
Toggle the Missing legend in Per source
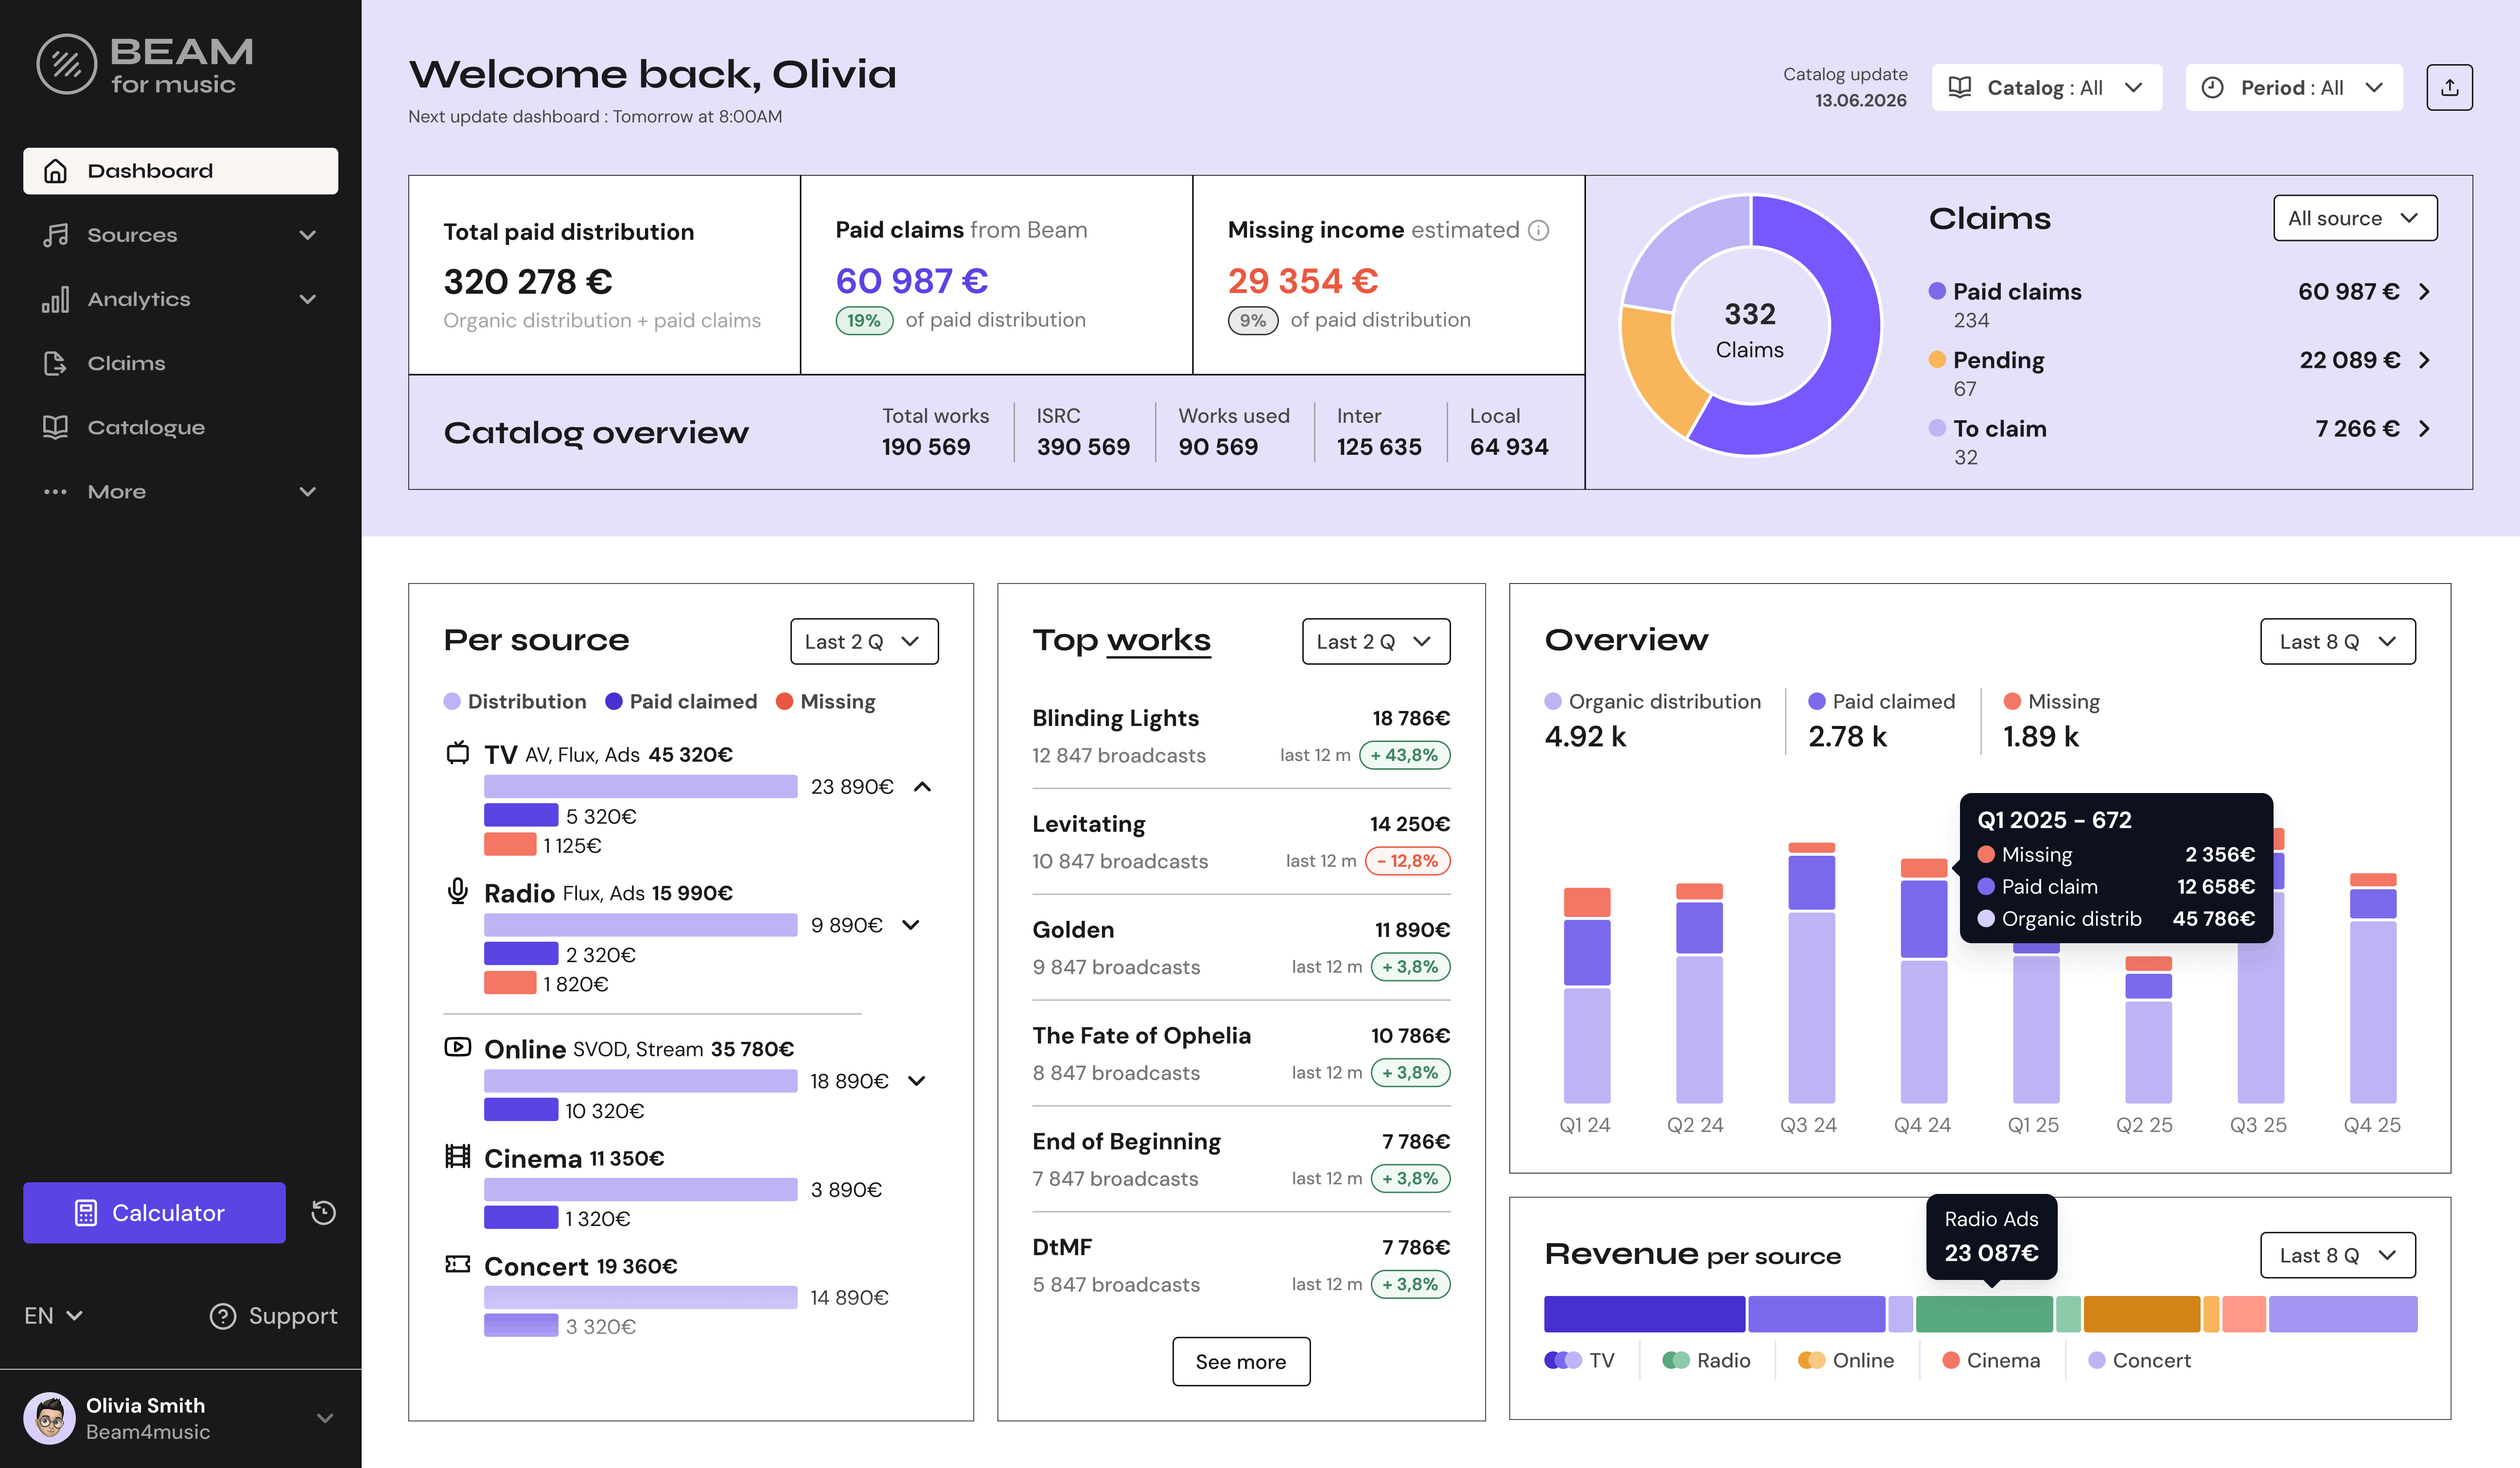pyautogui.click(x=825, y=702)
